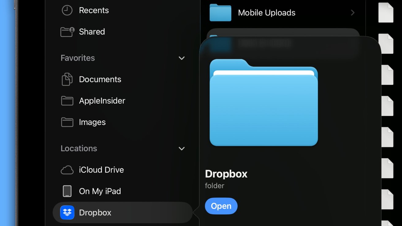This screenshot has height=226, width=402.
Task: Collapse the Favorites section chevron
Action: (182, 58)
